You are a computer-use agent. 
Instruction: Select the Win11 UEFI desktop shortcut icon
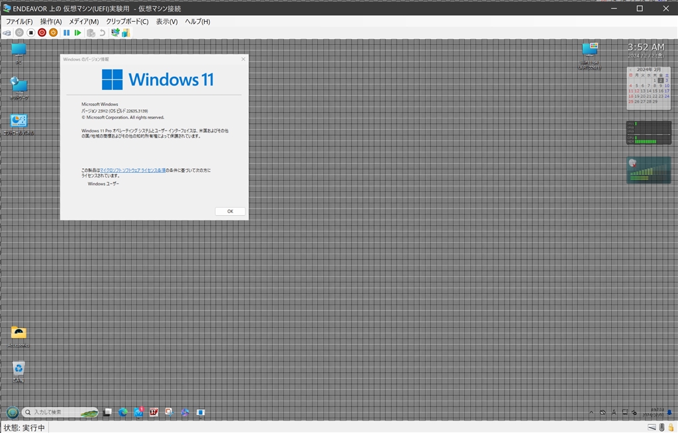590,56
